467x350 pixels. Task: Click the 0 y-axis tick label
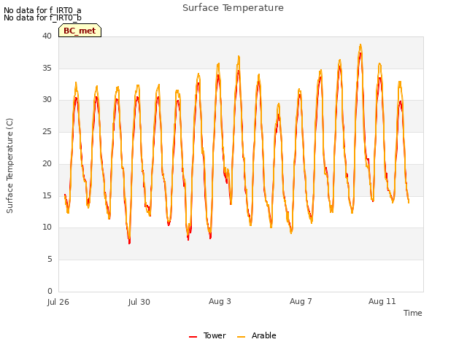tap(50, 291)
